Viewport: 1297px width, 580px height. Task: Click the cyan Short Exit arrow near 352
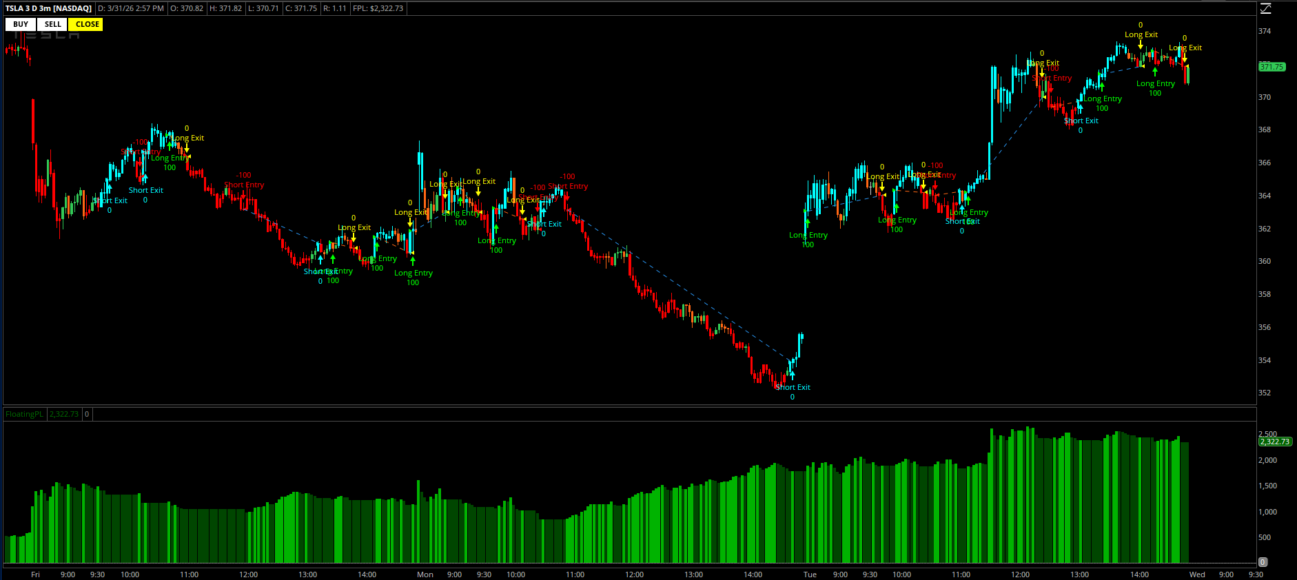pos(793,375)
